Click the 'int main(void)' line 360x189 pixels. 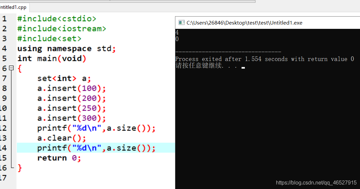pyautogui.click(x=52, y=59)
